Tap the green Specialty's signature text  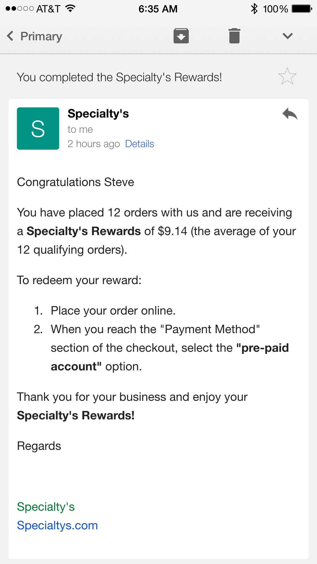pos(46,507)
